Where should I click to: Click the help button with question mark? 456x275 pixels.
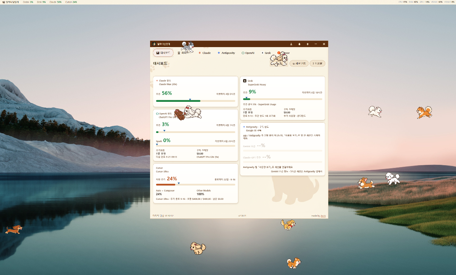coord(318,63)
